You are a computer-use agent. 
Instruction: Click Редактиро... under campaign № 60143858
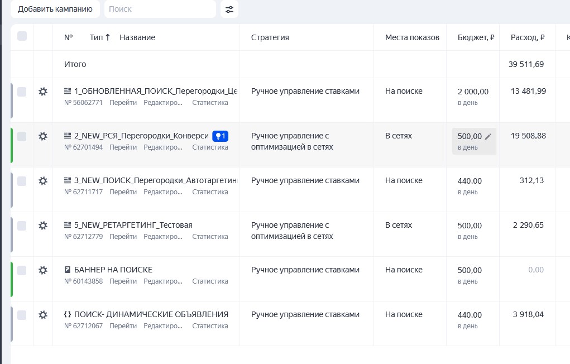pyautogui.click(x=163, y=281)
